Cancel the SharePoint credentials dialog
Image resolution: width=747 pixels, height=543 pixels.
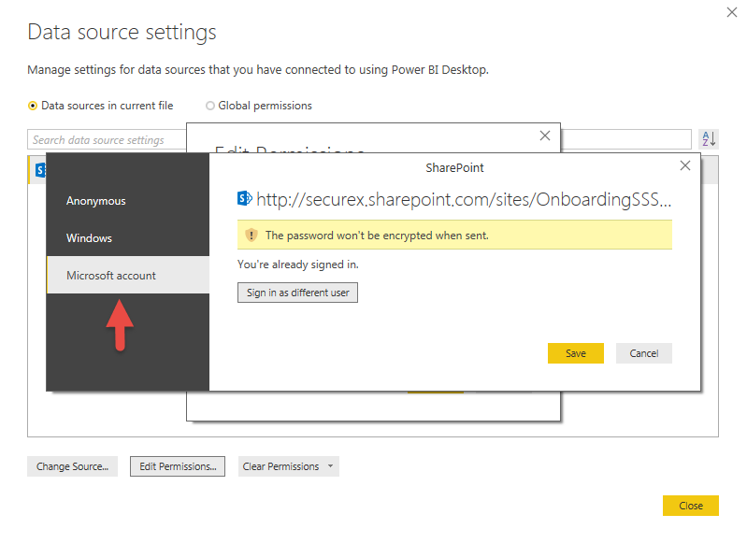(643, 353)
